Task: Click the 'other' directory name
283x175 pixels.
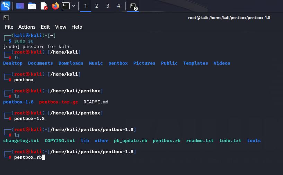Action: [x=101, y=140]
